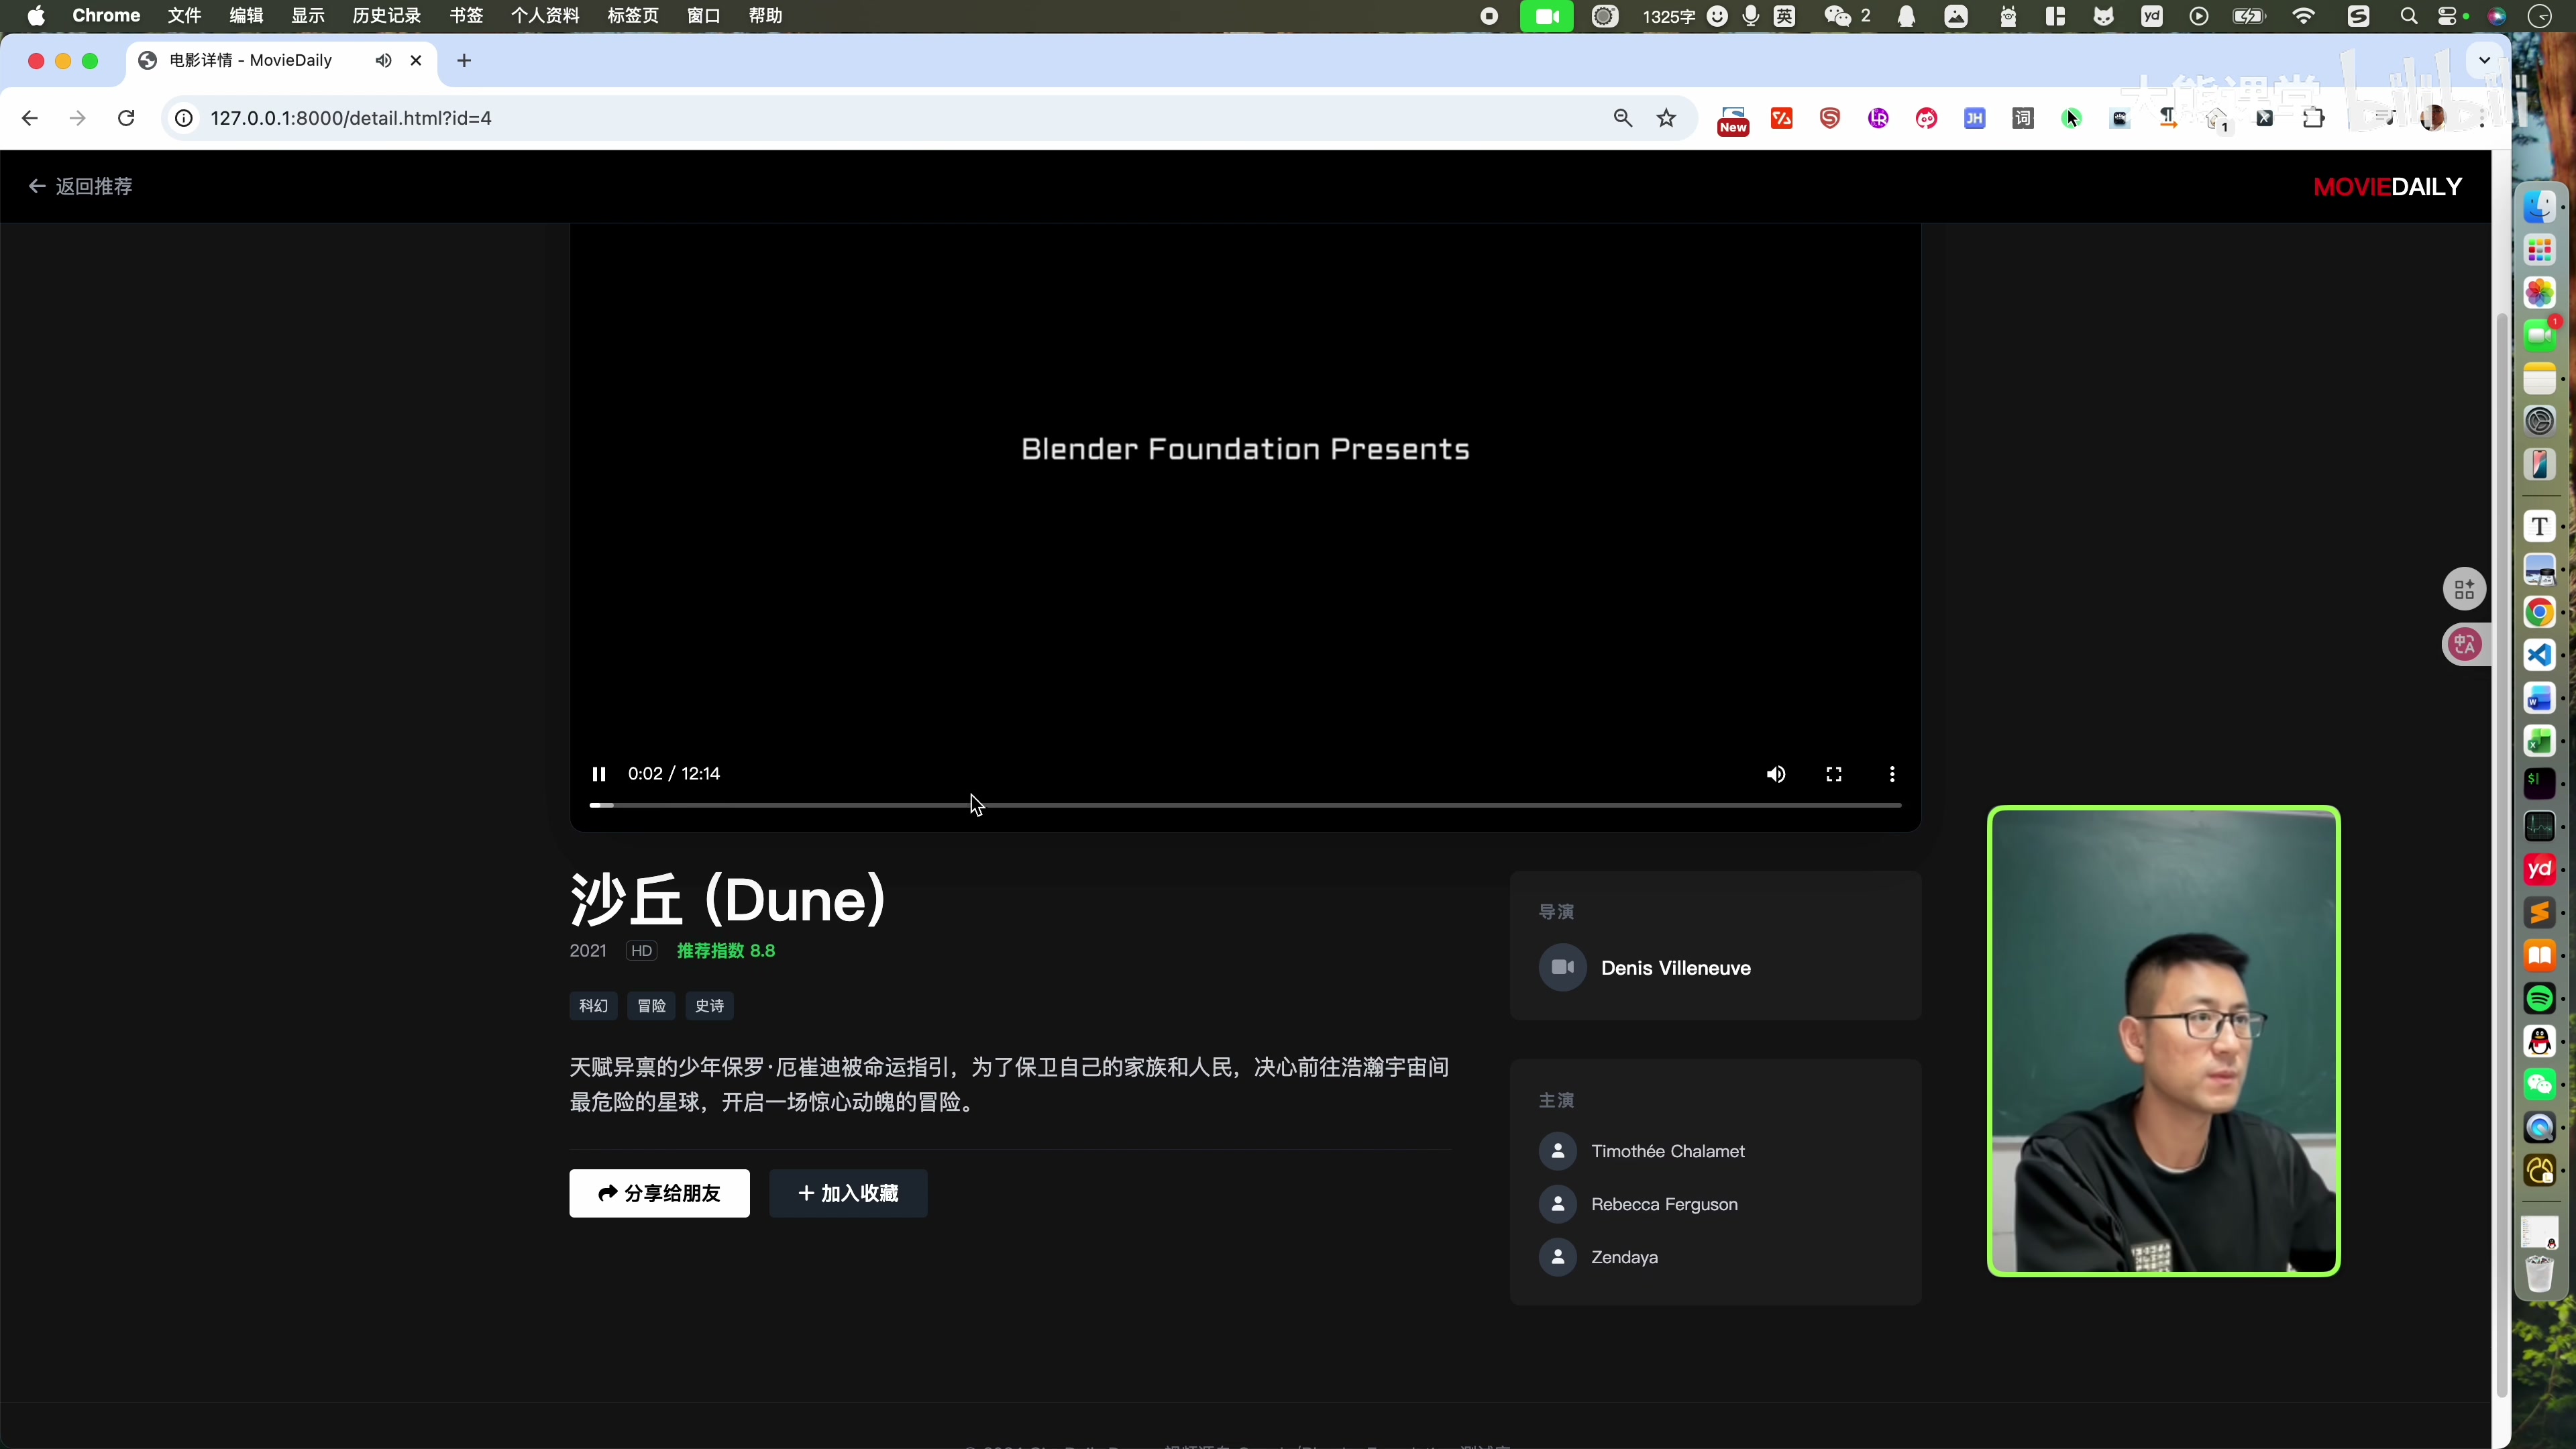Open QQ penguin app from the Dock
2576x1449 pixels.
click(2540, 1041)
